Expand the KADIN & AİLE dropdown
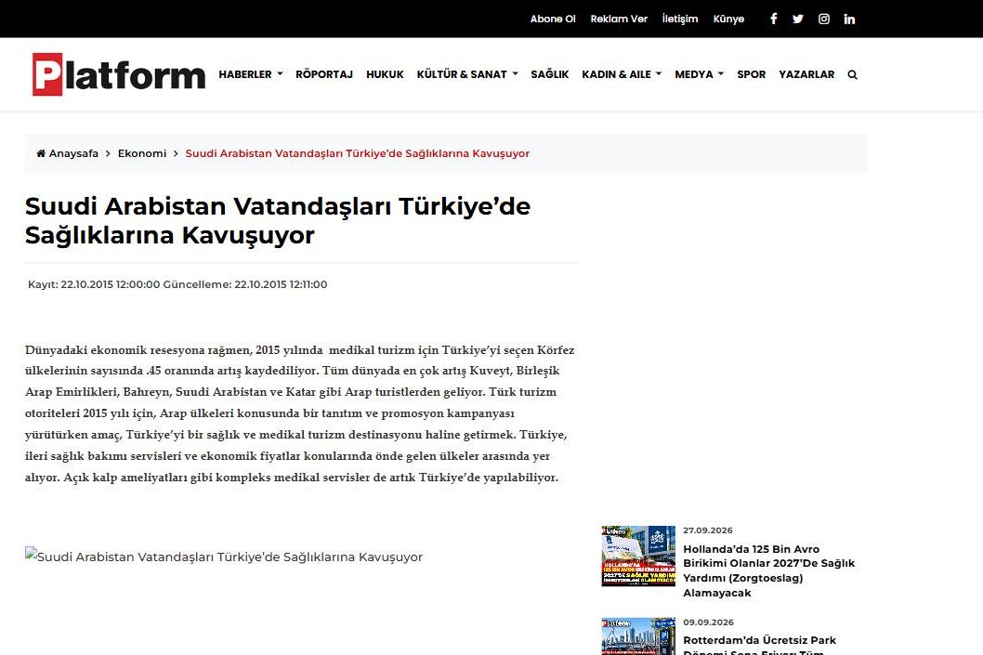 tap(622, 74)
